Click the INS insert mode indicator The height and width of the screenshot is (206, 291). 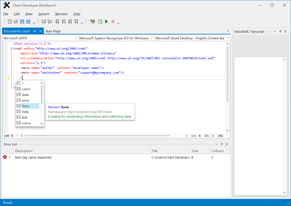(x=220, y=136)
